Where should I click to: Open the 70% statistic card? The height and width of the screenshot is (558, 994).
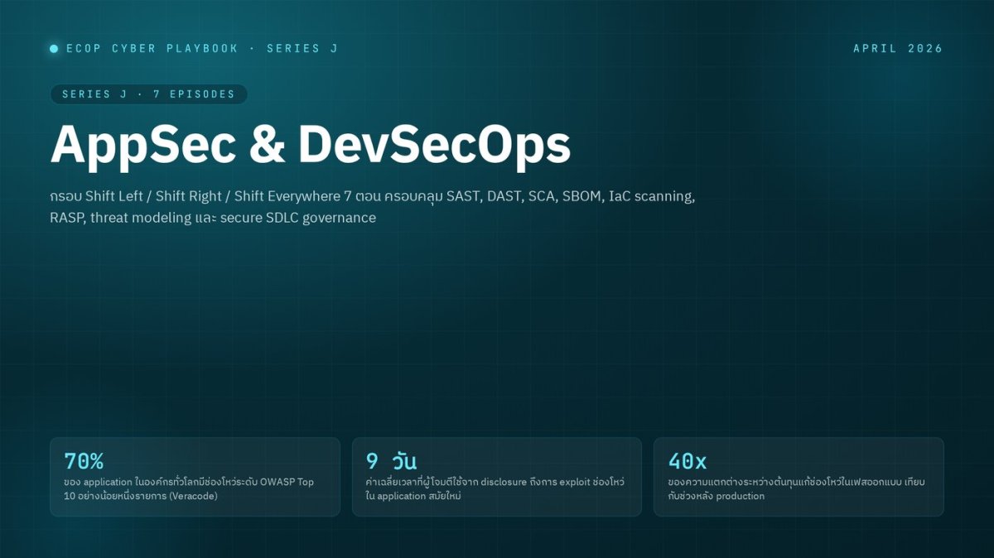coord(195,477)
